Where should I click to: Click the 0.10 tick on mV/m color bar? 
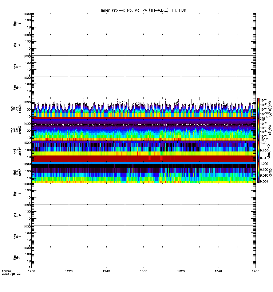coord(263,150)
